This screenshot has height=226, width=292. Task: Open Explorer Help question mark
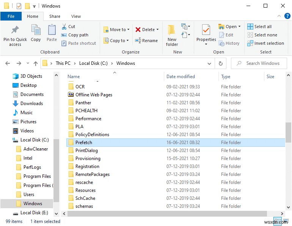(x=287, y=16)
